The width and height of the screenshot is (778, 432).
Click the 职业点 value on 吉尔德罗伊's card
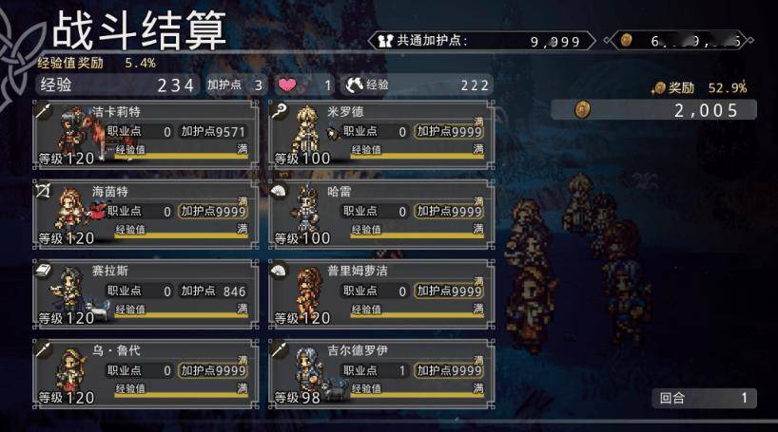click(402, 370)
